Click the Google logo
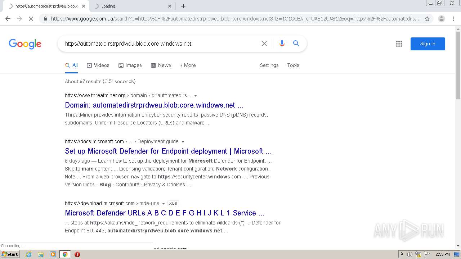The height and width of the screenshot is (259, 461). 25,44
